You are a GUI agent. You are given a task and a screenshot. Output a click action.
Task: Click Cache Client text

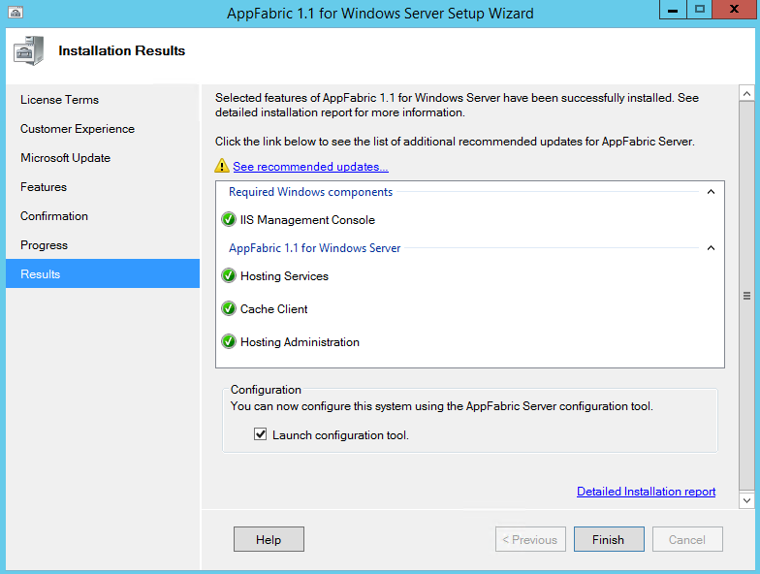pyautogui.click(x=273, y=308)
